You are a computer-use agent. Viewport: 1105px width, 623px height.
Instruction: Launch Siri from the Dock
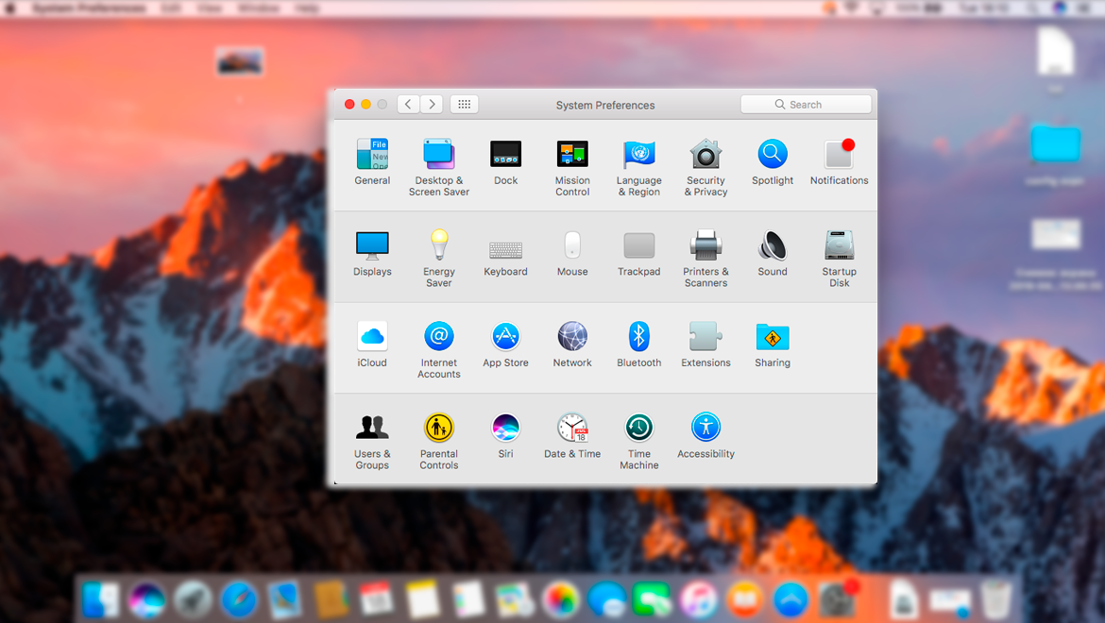click(x=146, y=600)
